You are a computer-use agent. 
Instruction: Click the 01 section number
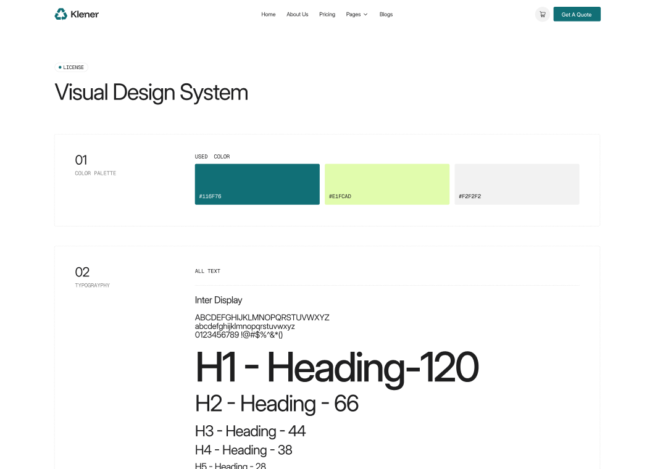click(81, 160)
